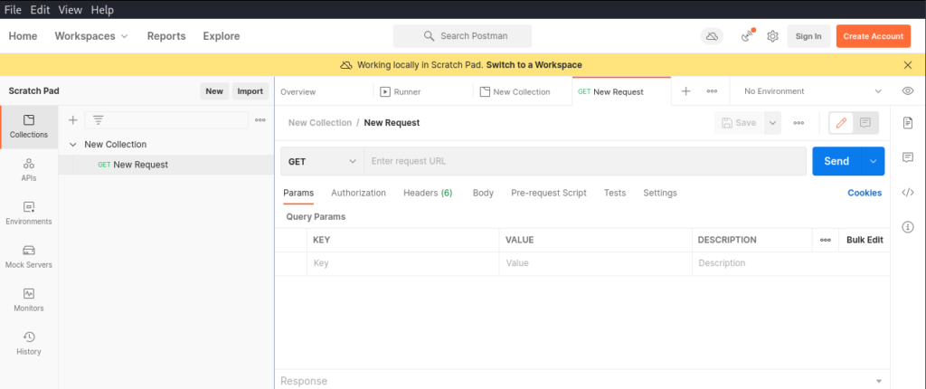Open the Send button dropdown arrow
Image resolution: width=926 pixels, height=389 pixels.
(x=873, y=161)
